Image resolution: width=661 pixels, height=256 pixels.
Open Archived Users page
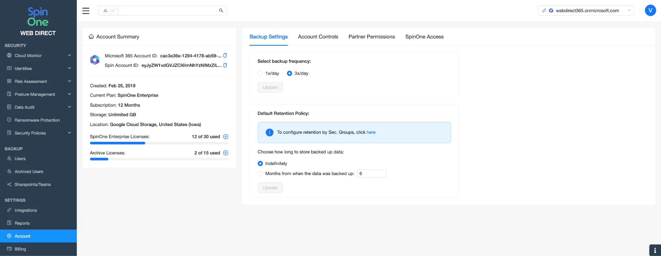point(38,172)
